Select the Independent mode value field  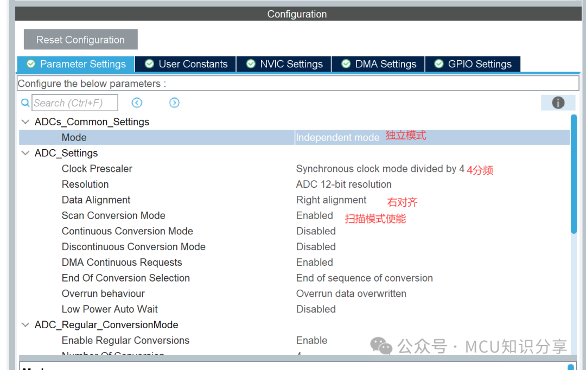point(432,138)
